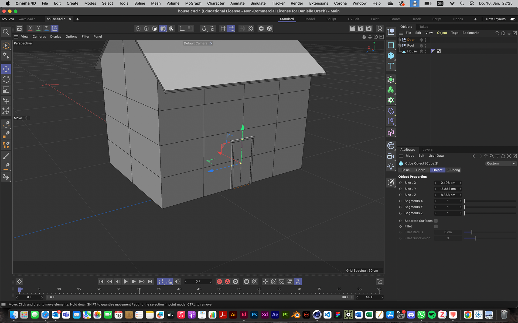Toggle the New Layouts switch
518x323 pixels.
point(513,19)
